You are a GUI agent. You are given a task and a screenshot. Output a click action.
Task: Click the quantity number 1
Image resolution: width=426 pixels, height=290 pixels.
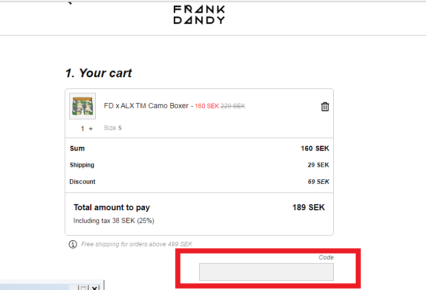(83, 128)
